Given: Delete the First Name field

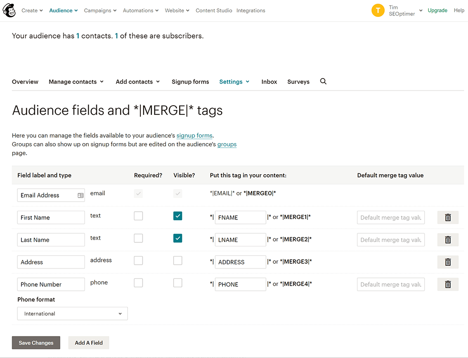Looking at the screenshot, I should pos(447,218).
